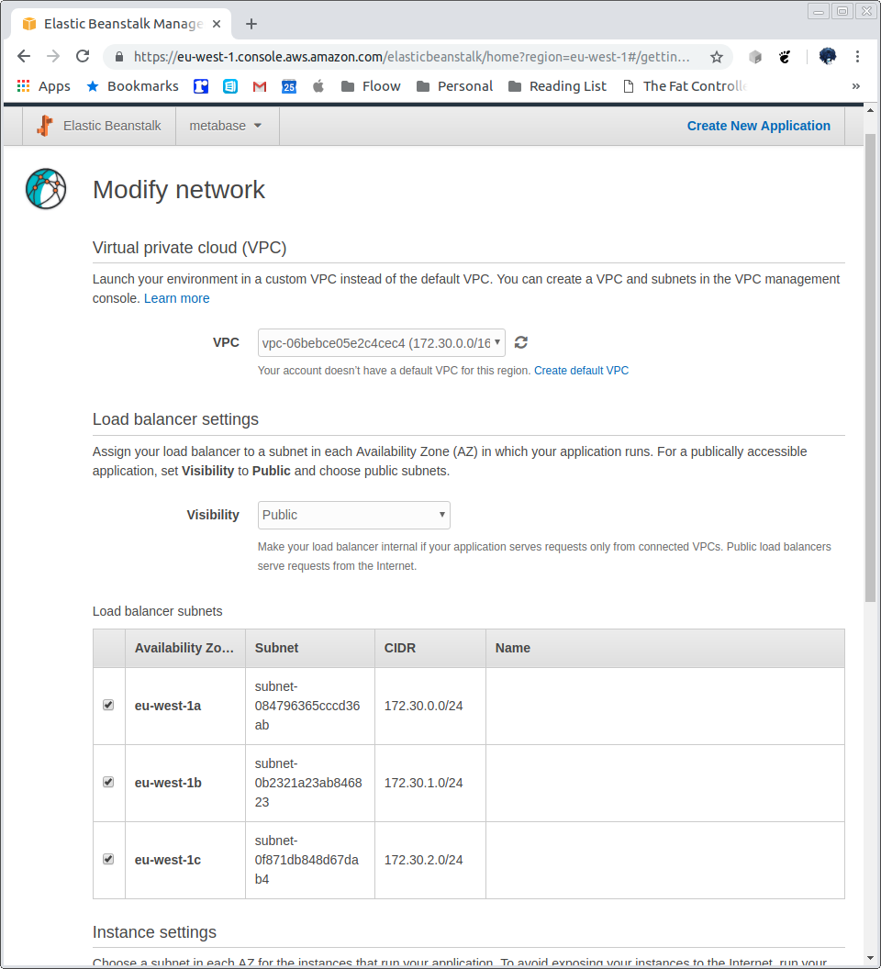Uncheck the eu-west-1a subnet
The width and height of the screenshot is (881, 969).
[108, 705]
